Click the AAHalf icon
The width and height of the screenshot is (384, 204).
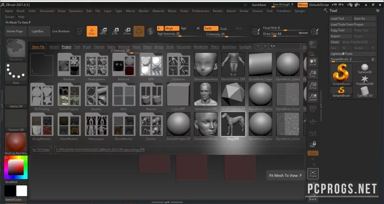[313, 97]
